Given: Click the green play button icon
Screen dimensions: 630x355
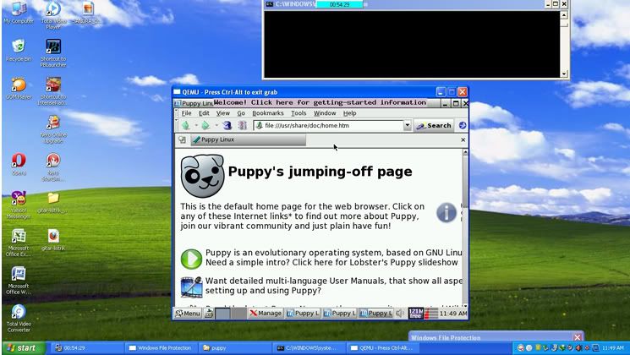Looking at the screenshot, I should coord(191,259).
